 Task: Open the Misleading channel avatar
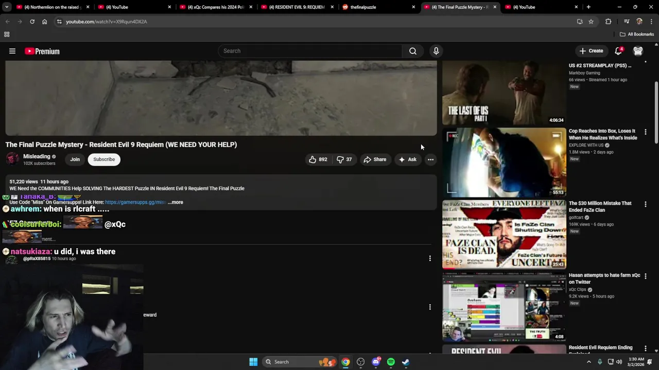point(12,159)
